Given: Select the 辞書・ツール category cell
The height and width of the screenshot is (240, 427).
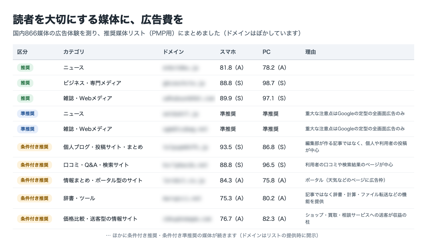Looking at the screenshot, I should (79, 198).
